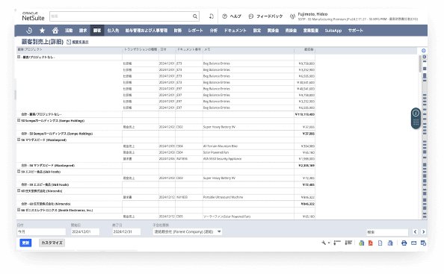Click the 総収益 column header
The height and width of the screenshot is (274, 444).
pos(309,49)
